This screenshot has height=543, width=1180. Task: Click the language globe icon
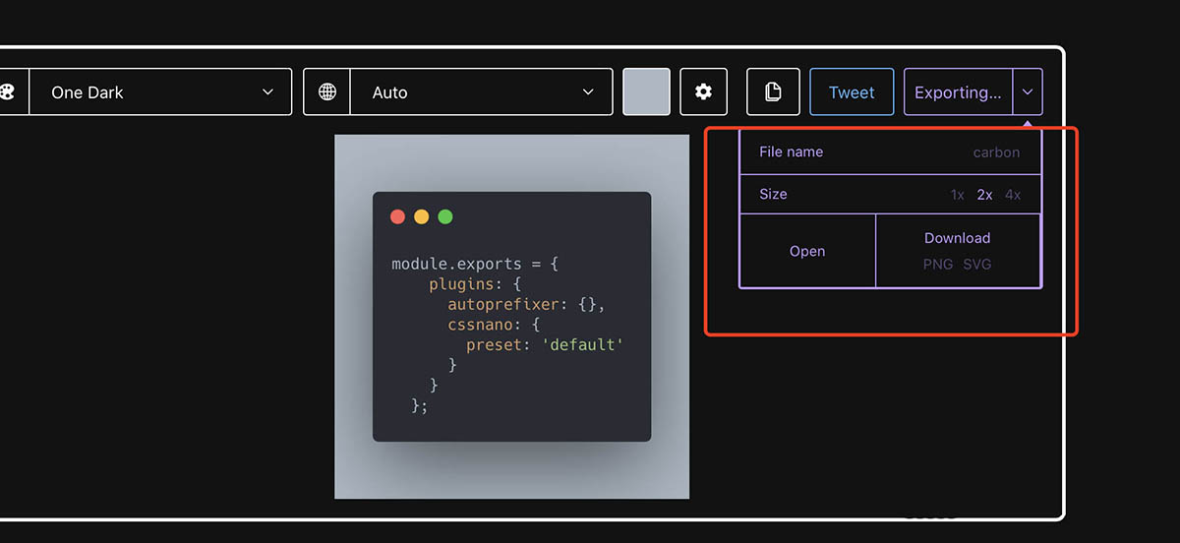327,91
